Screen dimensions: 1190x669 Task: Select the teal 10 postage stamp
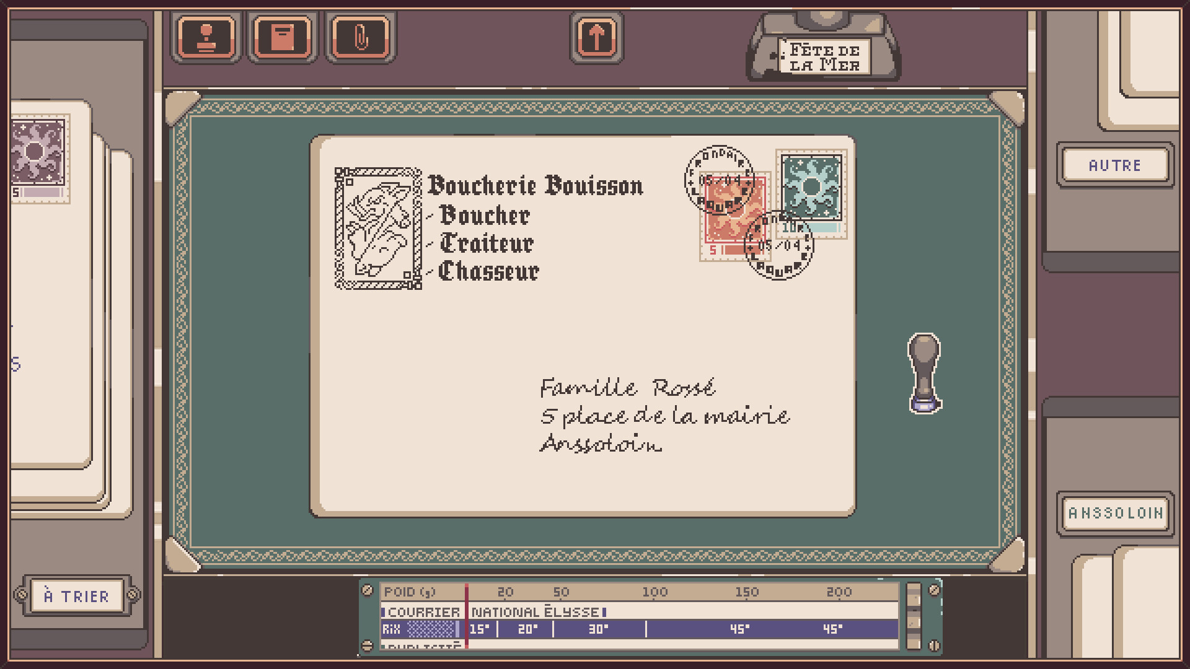[811, 192]
